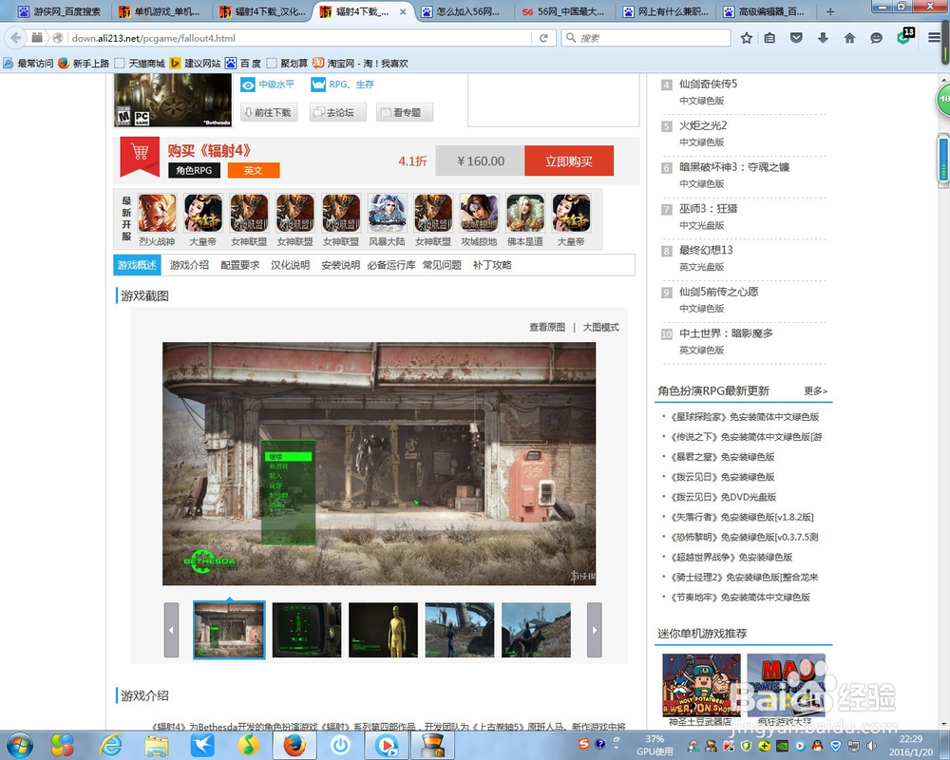Click the large gas station screenshot
Image resolution: width=950 pixels, height=760 pixels.
(379, 464)
